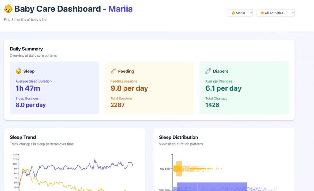314x191 pixels.
Task: Click the purple Night Sleep box plot
Action: [x=212, y=187]
